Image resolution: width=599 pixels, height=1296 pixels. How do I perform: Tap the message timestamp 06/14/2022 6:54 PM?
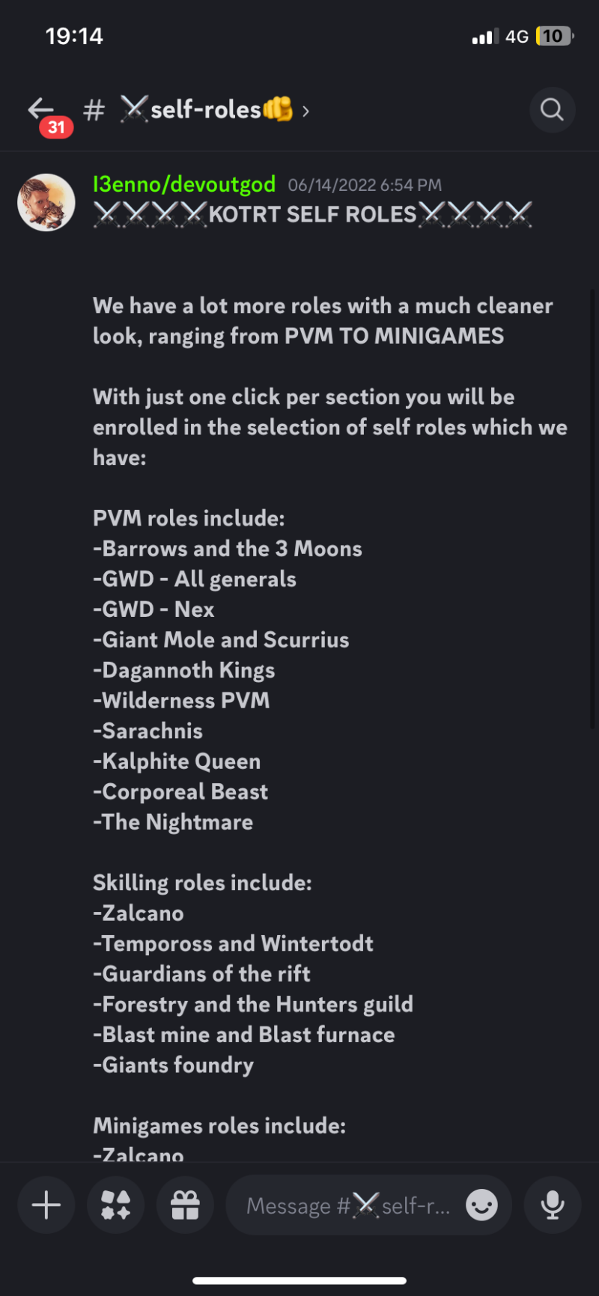pos(365,185)
